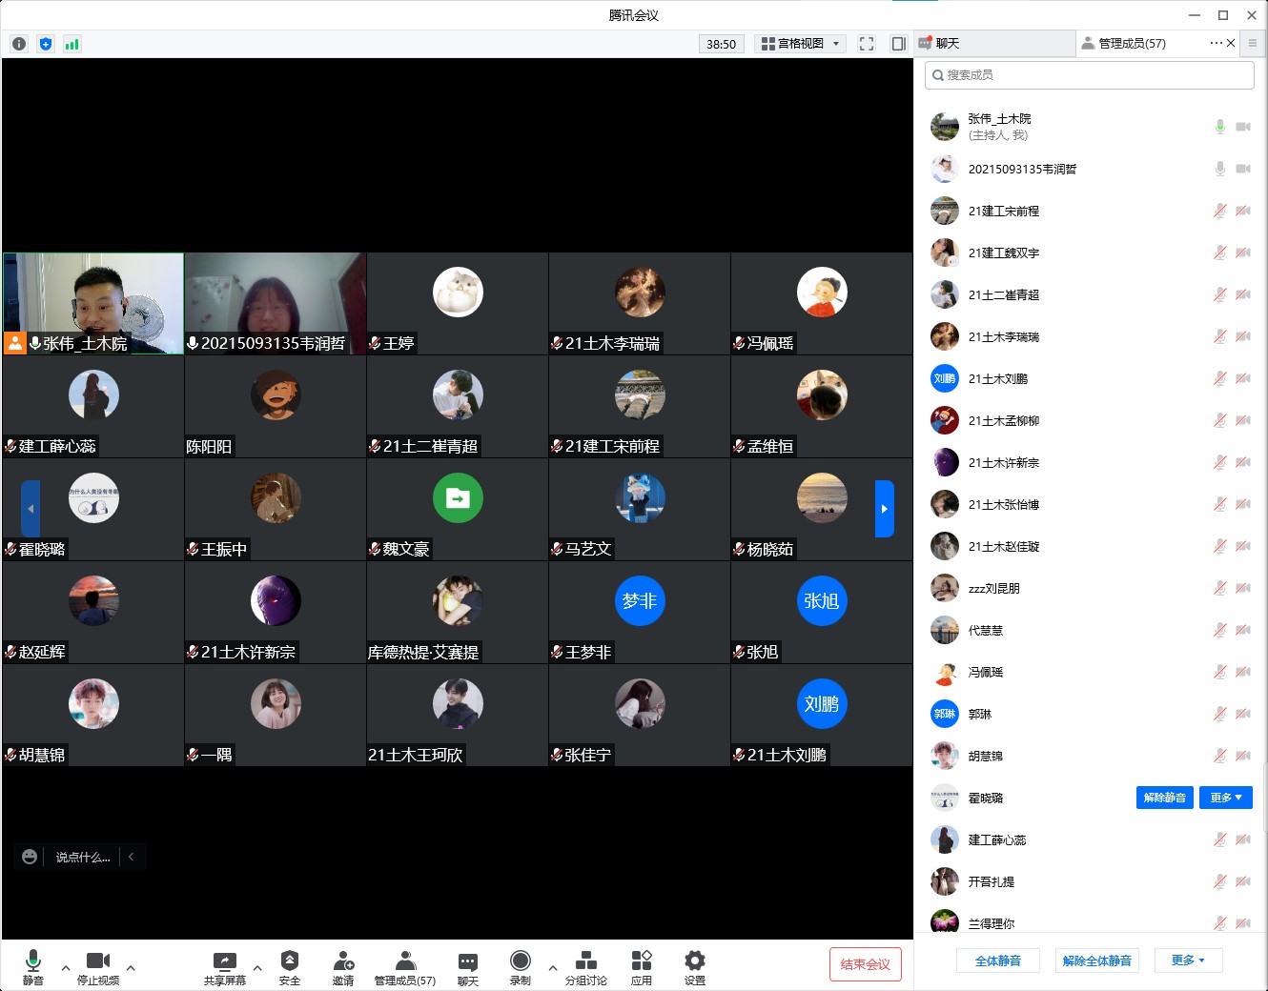The image size is (1268, 991).
Task: Open the apps icon in toolbar
Action: 642,966
